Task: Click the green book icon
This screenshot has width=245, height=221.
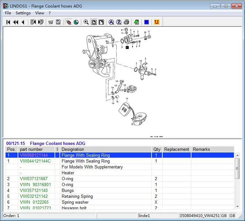Action: [x=137, y=22]
